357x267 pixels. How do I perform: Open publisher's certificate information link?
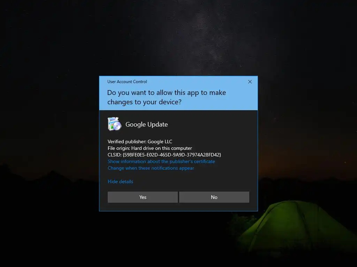point(161,161)
